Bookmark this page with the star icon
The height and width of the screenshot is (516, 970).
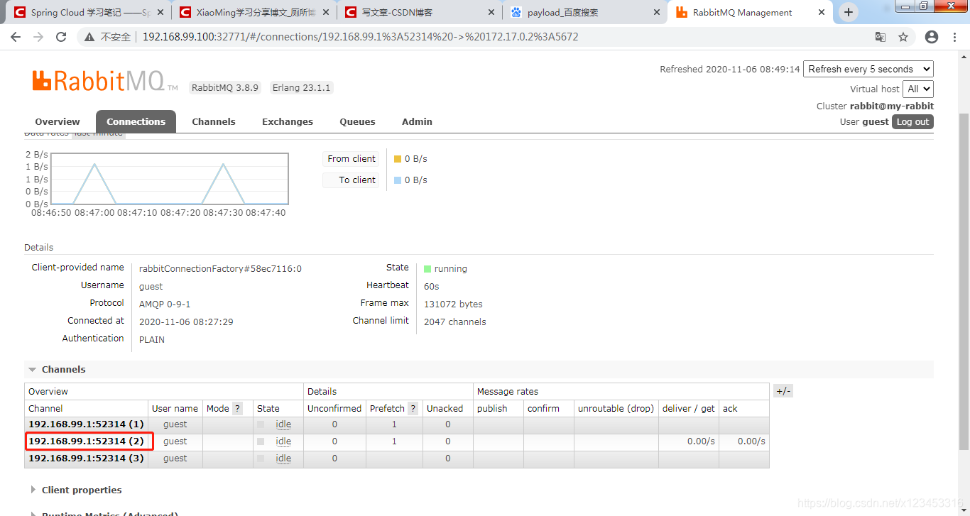pyautogui.click(x=903, y=37)
